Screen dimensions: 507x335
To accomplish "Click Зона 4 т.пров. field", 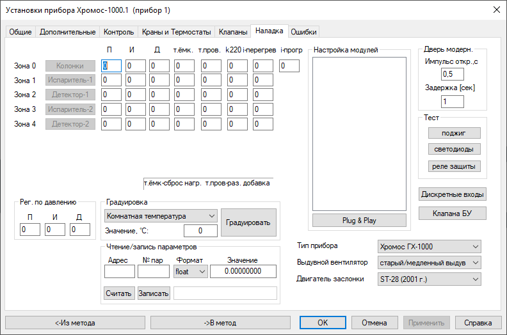I will (x=211, y=124).
